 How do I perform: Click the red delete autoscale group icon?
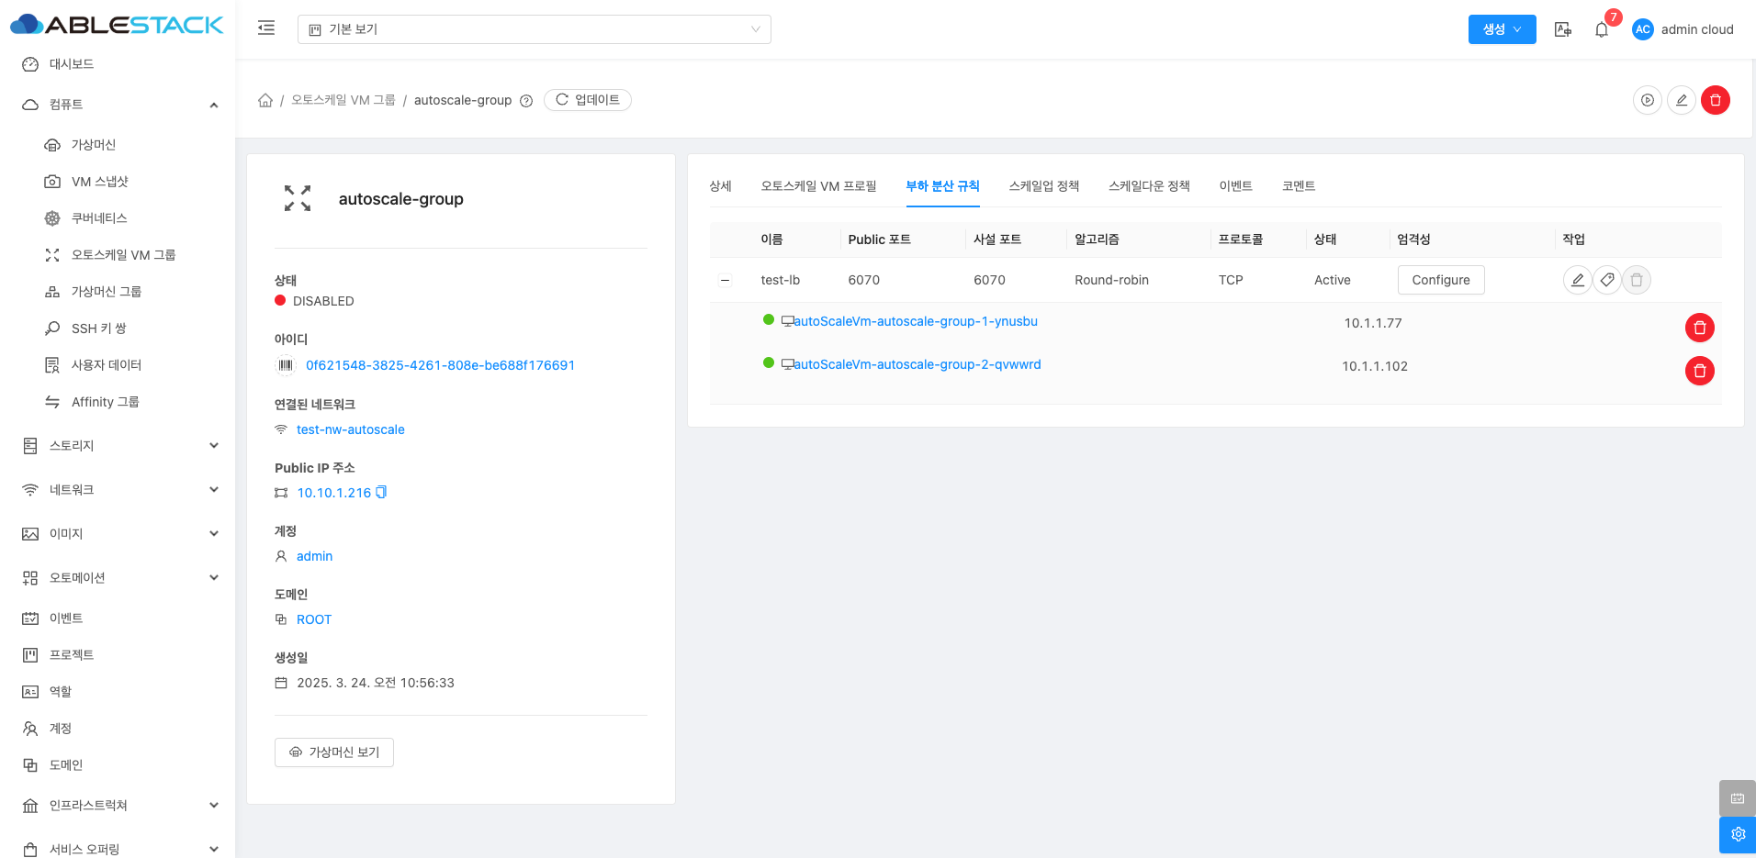coord(1715,100)
